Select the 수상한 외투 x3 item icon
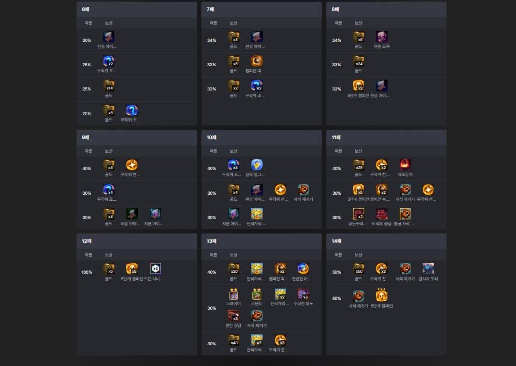This screenshot has width=516, height=366. (x=303, y=294)
